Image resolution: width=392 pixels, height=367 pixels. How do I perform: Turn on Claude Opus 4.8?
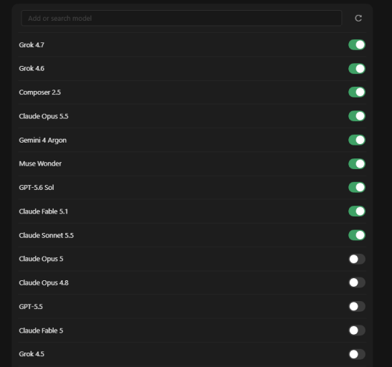click(x=357, y=282)
